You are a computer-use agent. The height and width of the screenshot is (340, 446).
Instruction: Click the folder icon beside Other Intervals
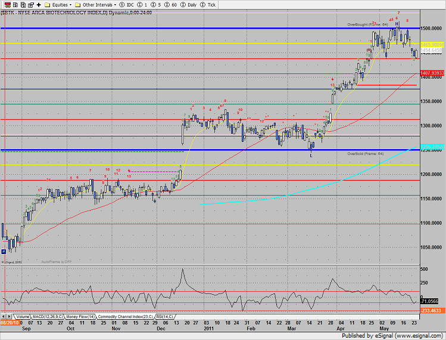[x=78, y=5]
